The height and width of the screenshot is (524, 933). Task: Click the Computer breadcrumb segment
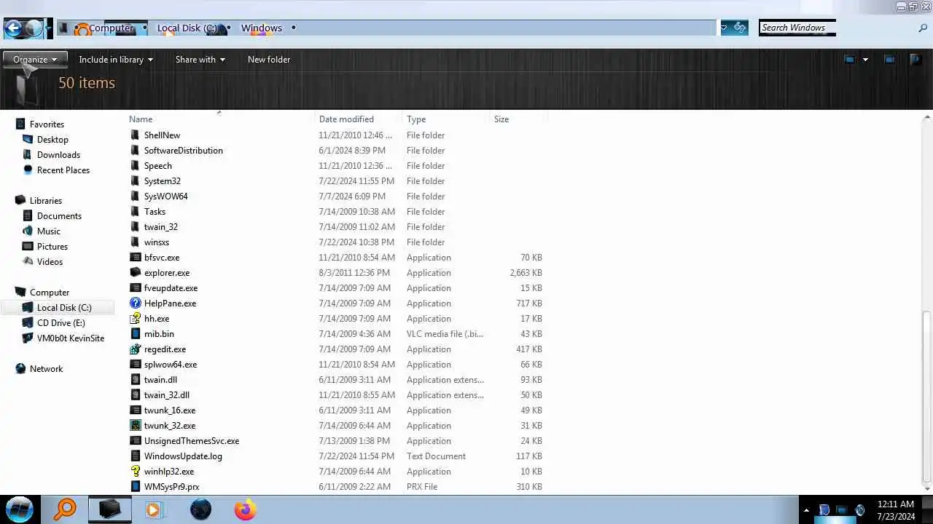[112, 28]
